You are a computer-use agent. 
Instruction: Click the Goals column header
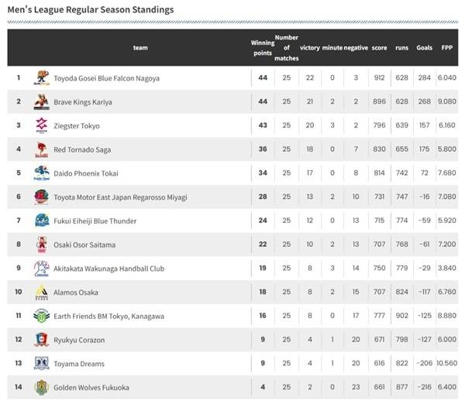coord(425,47)
